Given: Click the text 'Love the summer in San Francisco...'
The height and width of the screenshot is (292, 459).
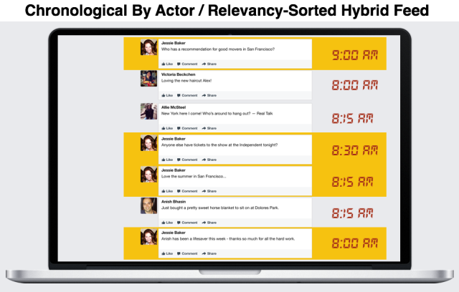Looking at the screenshot, I should [194, 176].
